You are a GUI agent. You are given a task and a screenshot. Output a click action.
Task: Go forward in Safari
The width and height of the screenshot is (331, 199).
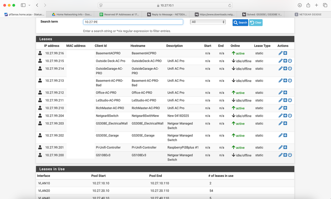tap(45, 5)
